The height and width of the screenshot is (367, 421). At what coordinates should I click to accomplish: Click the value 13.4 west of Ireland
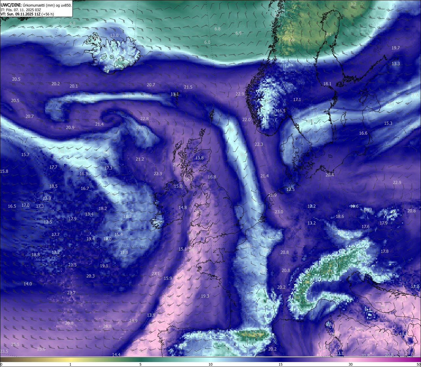tap(89, 214)
